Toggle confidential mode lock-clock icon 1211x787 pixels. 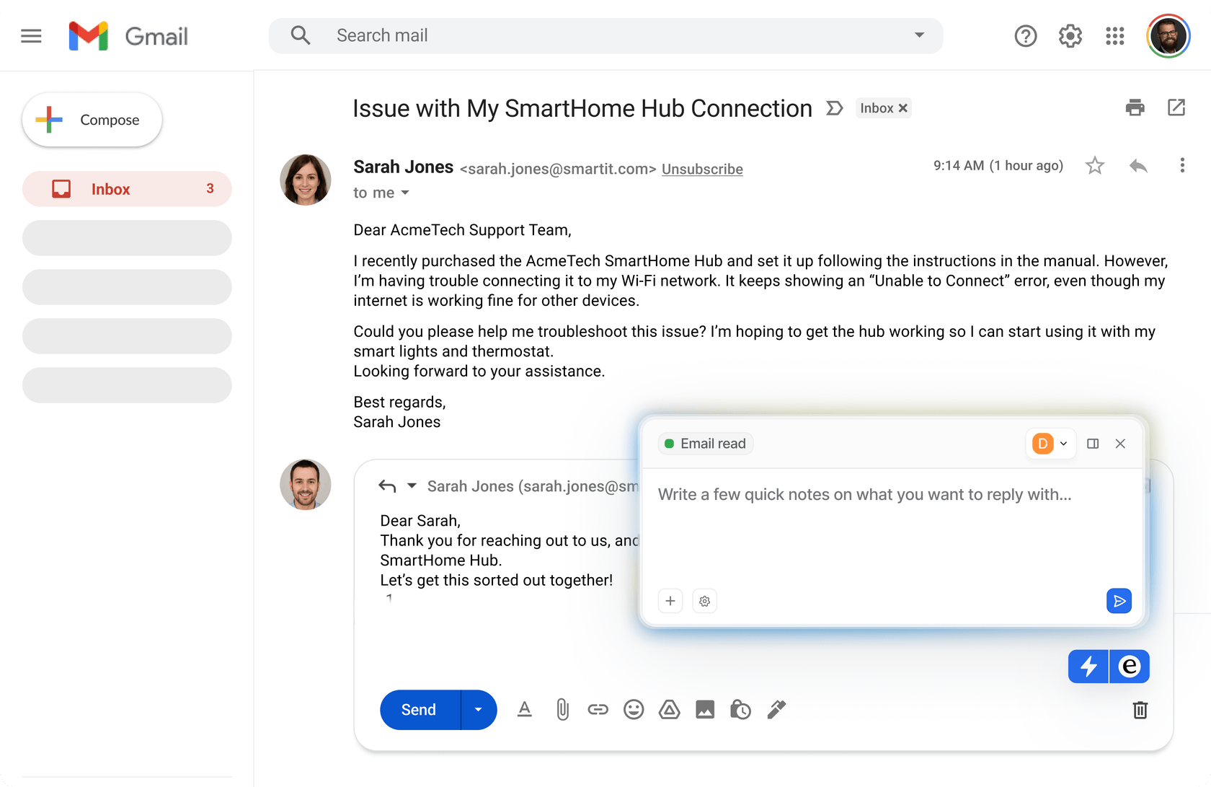click(740, 710)
